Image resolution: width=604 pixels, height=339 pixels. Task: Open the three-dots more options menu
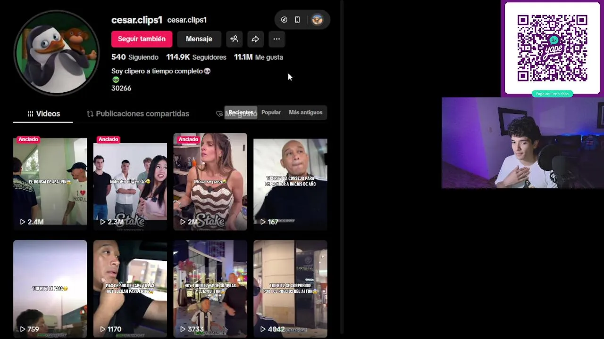click(277, 39)
